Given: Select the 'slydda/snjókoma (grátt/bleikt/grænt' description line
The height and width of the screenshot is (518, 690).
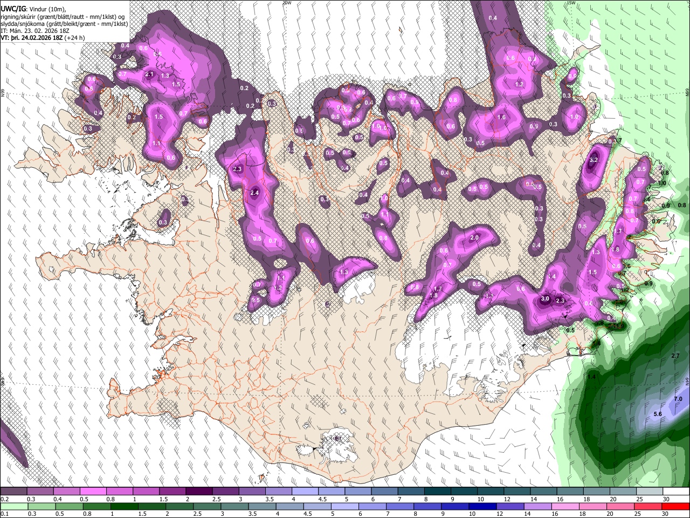Looking at the screenshot, I should coord(64,24).
